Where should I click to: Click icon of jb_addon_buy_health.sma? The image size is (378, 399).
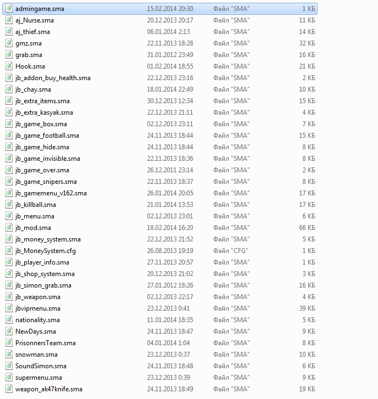point(9,78)
